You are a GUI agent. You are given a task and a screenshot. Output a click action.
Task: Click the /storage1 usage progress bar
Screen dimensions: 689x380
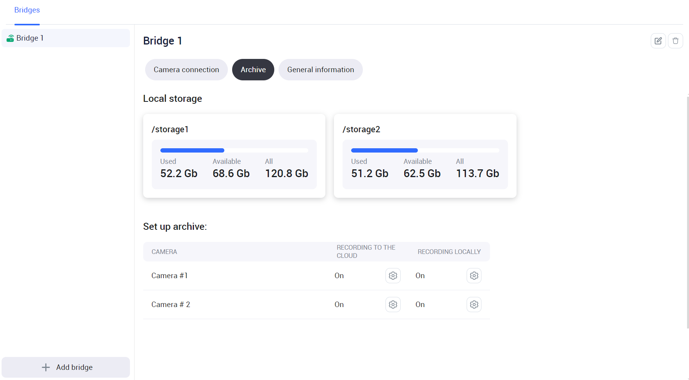pos(234,151)
